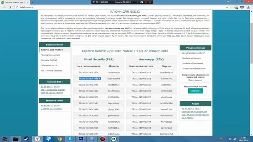
Task: Open dropdown arrow on selected TRIAL-0159061976
Action: (100, 78)
